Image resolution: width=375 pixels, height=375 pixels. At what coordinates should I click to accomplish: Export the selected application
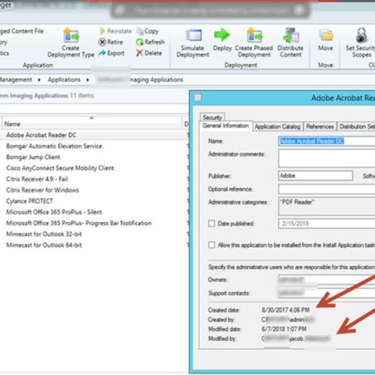click(x=111, y=53)
